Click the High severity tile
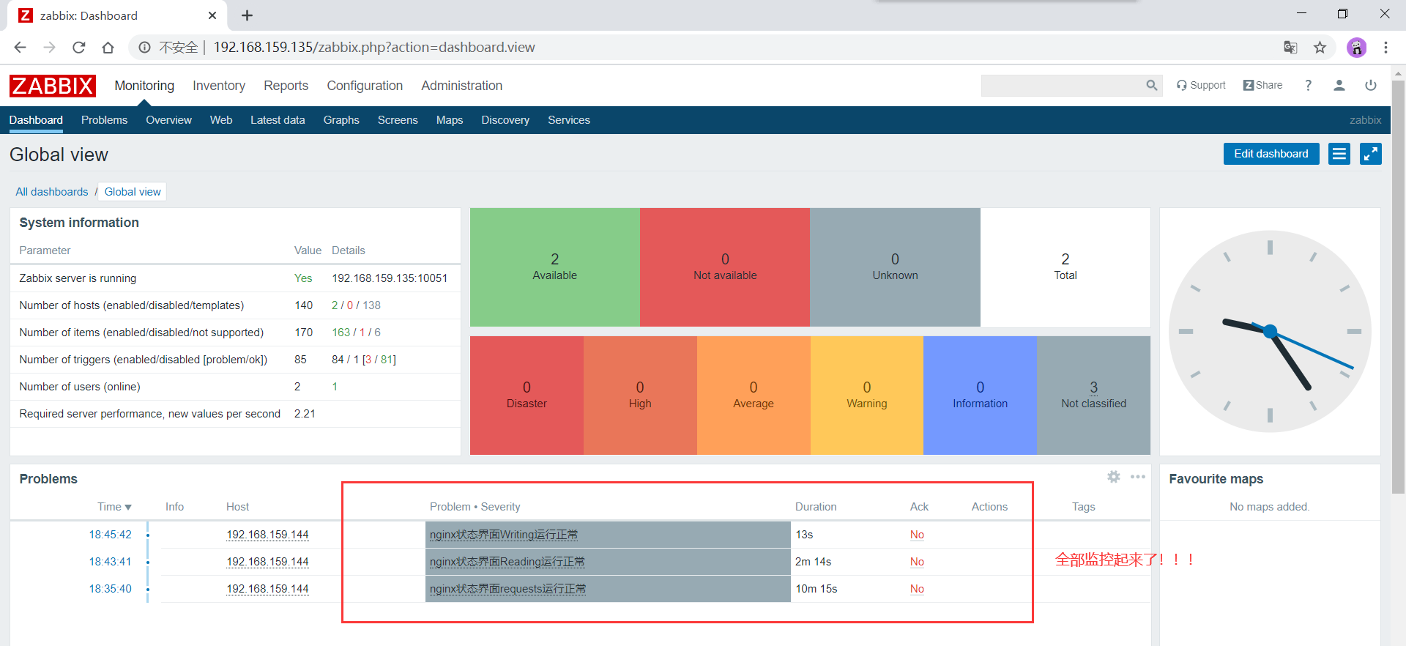Viewport: 1406px width, 646px height. pos(640,396)
